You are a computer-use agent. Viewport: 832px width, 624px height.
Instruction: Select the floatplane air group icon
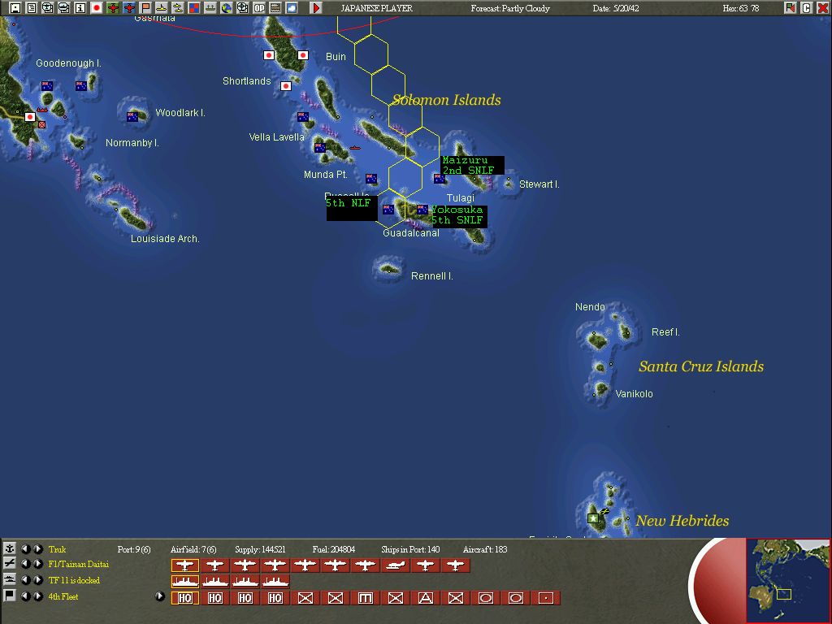point(396,565)
